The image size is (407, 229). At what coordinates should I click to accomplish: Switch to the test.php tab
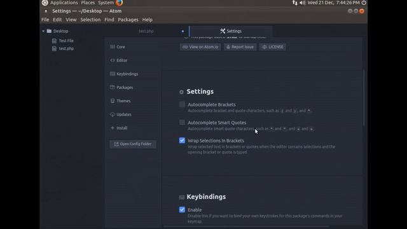point(146,31)
